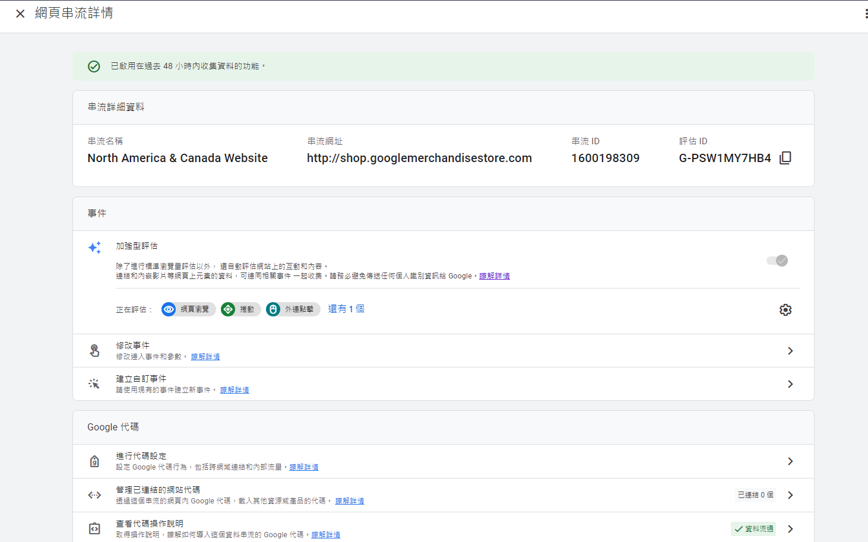Click the manage connected site tags icon
Image resolution: width=868 pixels, height=542 pixels.
[94, 495]
